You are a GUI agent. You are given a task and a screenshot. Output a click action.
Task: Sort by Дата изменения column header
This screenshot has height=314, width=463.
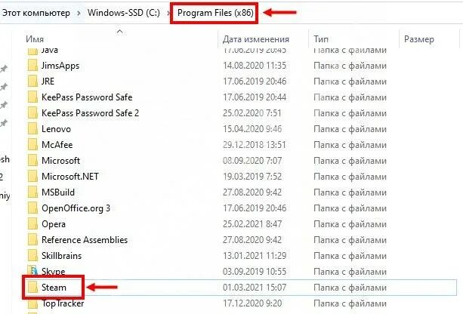pos(256,39)
